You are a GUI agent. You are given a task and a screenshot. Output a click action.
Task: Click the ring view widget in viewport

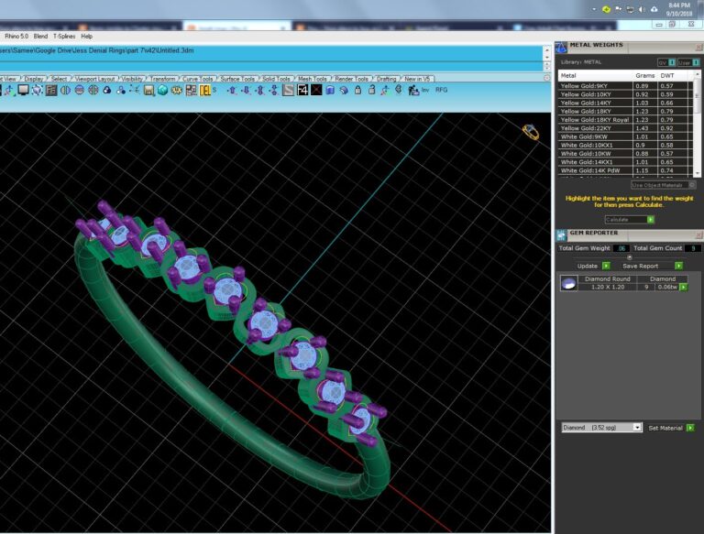pyautogui.click(x=531, y=132)
